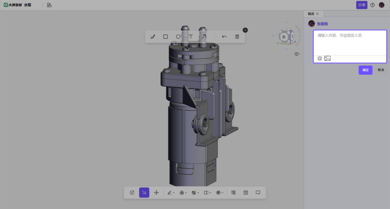Toggle the rotate view mode

coord(131,192)
